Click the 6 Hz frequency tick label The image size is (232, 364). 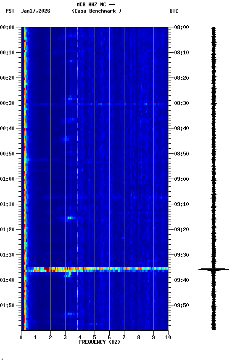click(109, 337)
